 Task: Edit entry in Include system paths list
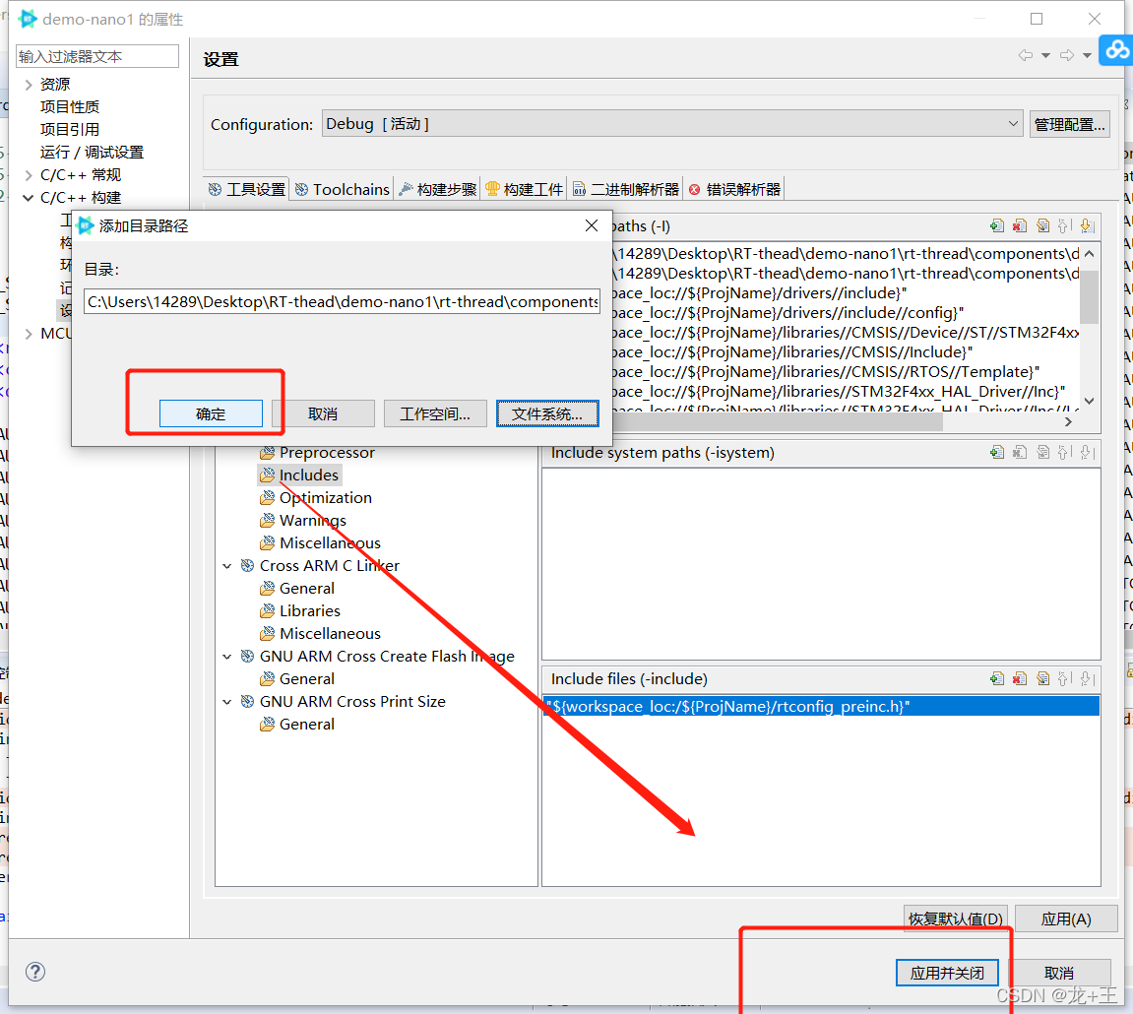[1042, 453]
